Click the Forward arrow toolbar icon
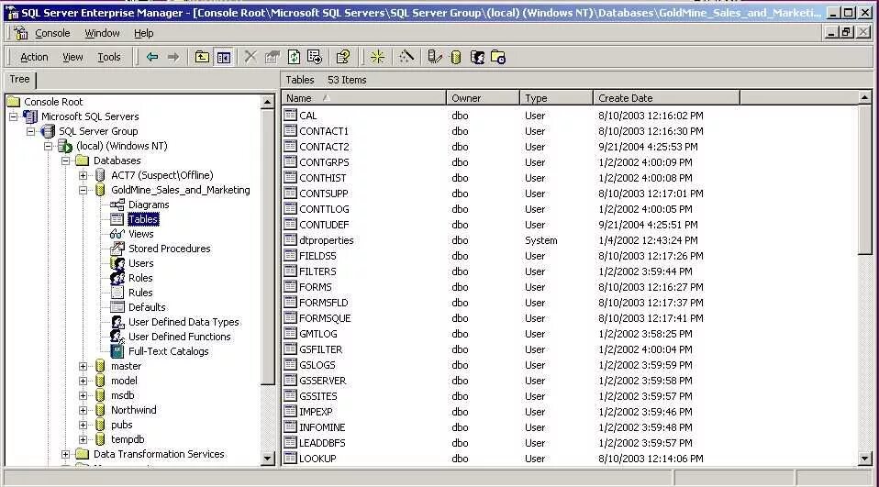 point(173,57)
